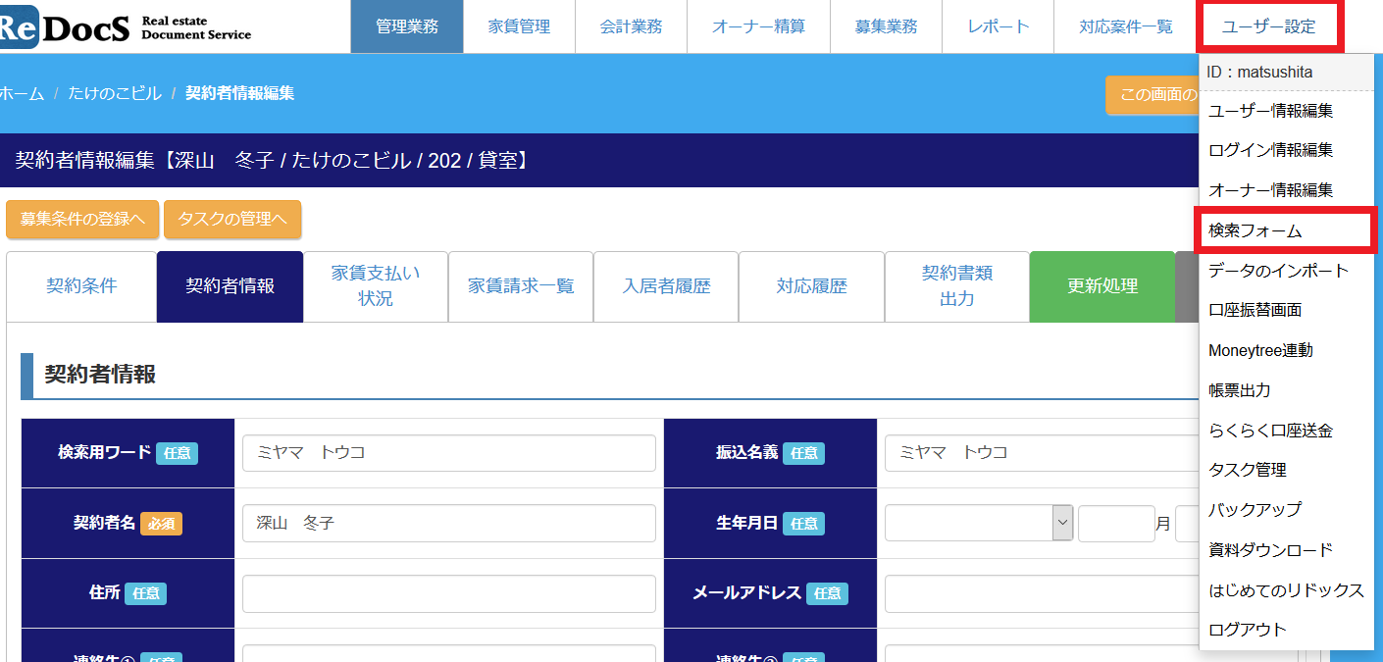Switch to the 契約条件 tab
Screen dimensions: 1383x662
point(81,286)
